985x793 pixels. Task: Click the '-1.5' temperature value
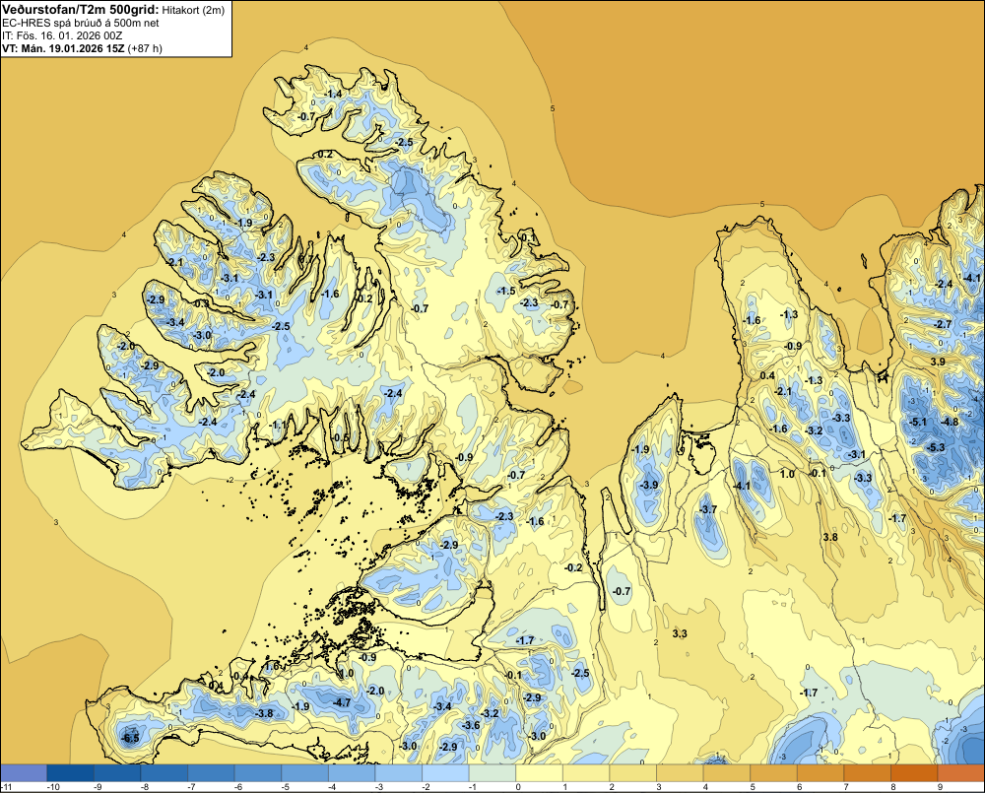(x=506, y=291)
